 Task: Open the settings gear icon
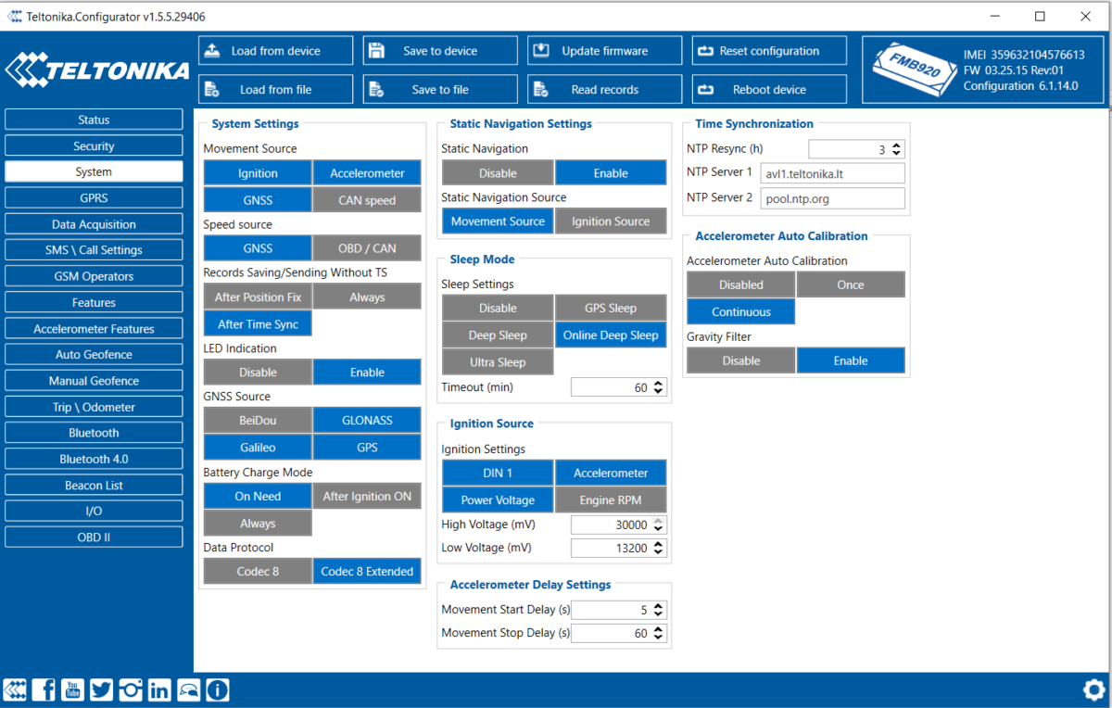(x=1093, y=689)
